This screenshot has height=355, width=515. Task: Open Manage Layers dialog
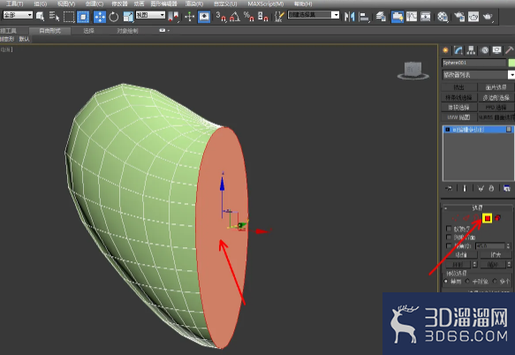tap(381, 17)
